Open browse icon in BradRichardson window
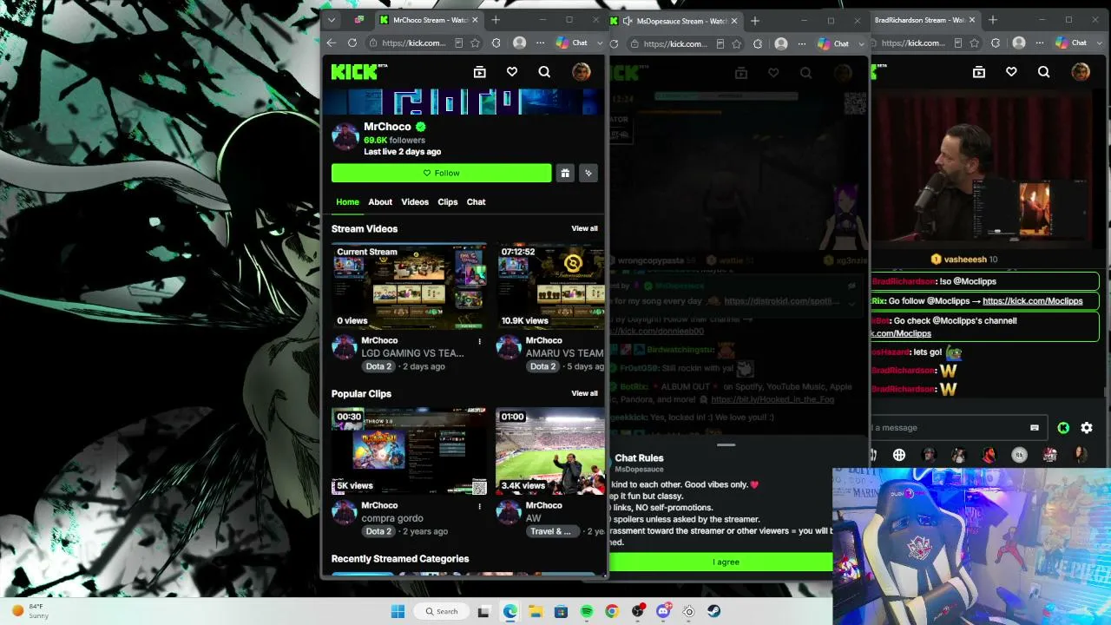 979,72
